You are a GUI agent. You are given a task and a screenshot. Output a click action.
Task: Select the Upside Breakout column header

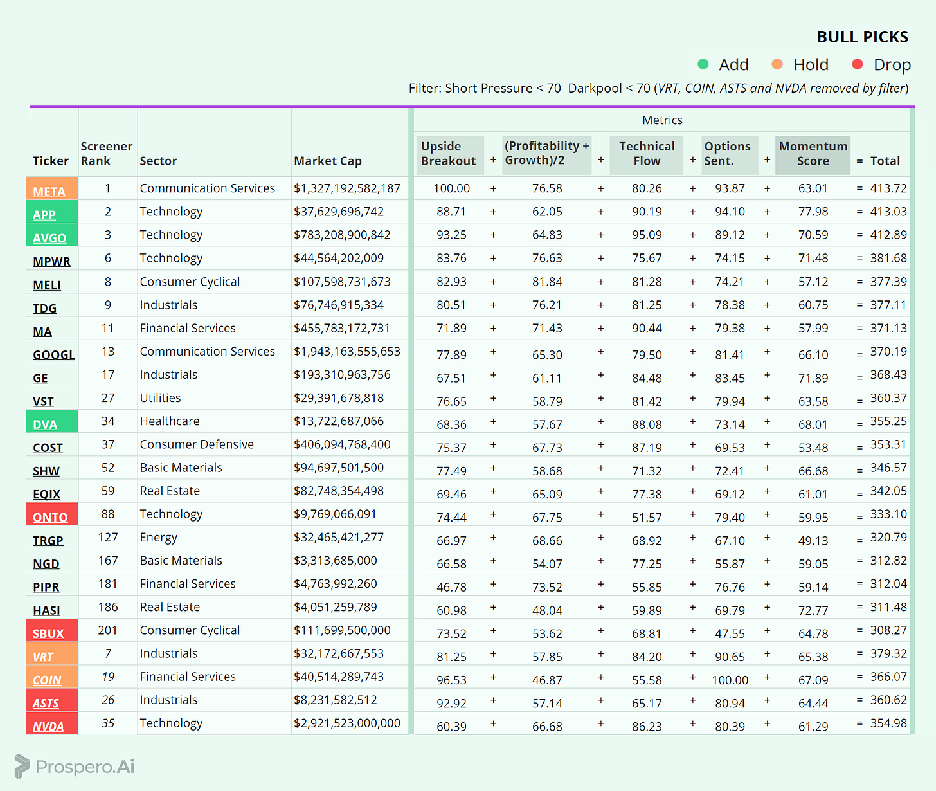pyautogui.click(x=449, y=154)
